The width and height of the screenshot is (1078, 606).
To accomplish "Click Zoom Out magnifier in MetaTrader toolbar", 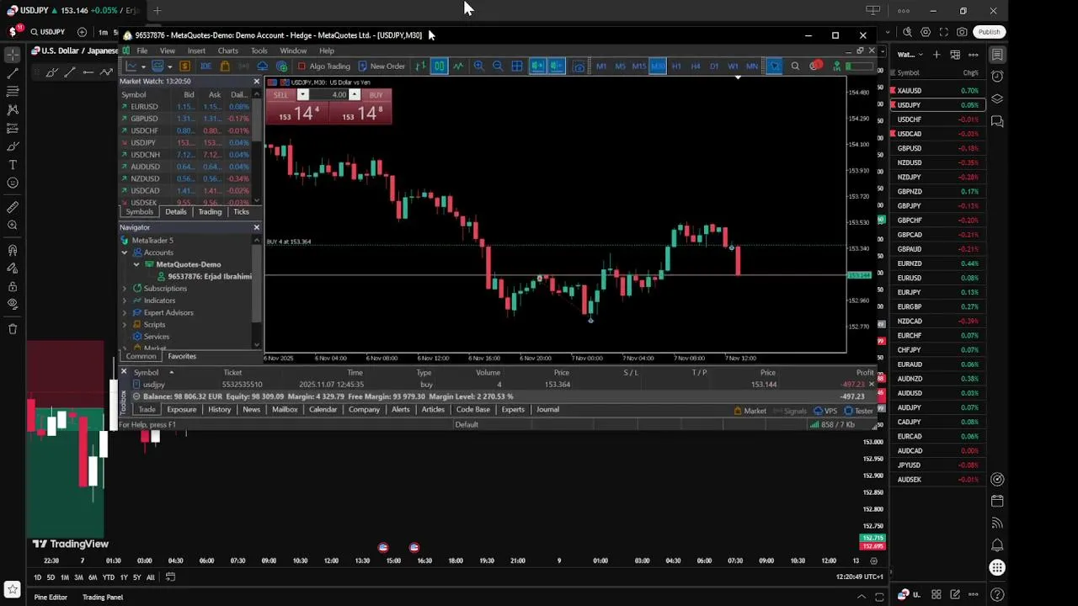I will (498, 66).
